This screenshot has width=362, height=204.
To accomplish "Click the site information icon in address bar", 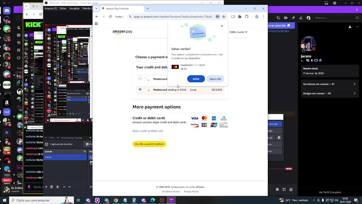I will (130, 17).
